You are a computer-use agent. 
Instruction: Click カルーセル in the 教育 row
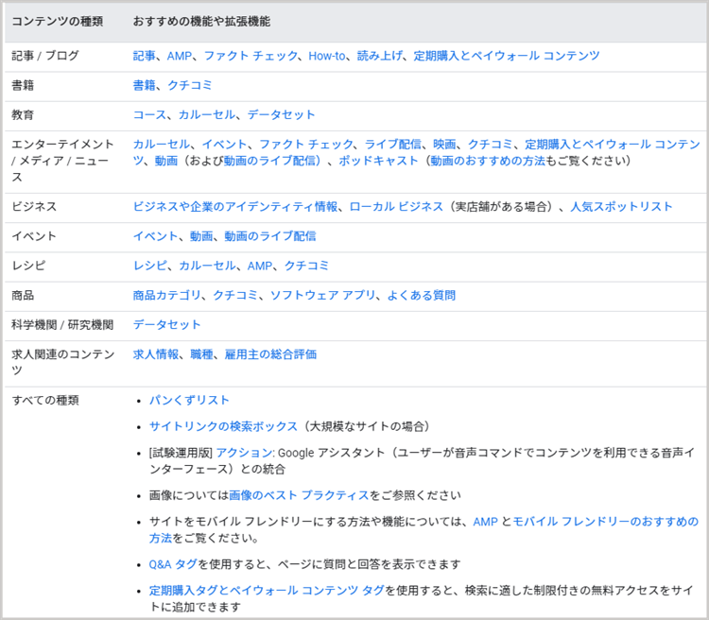207,114
